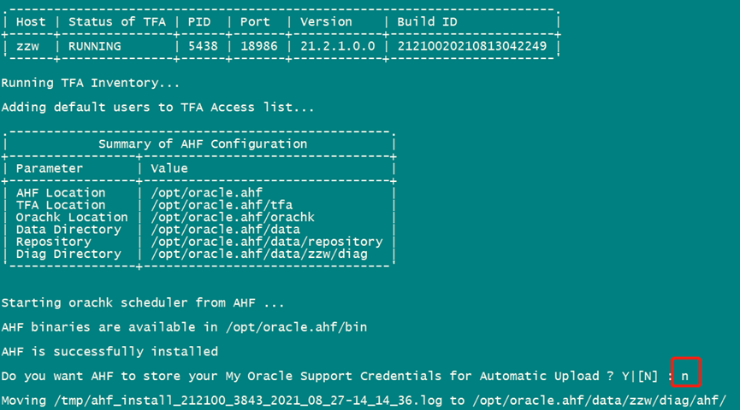Select the Data Directory value '/opt/oracle.ahf/data'

(x=226, y=230)
